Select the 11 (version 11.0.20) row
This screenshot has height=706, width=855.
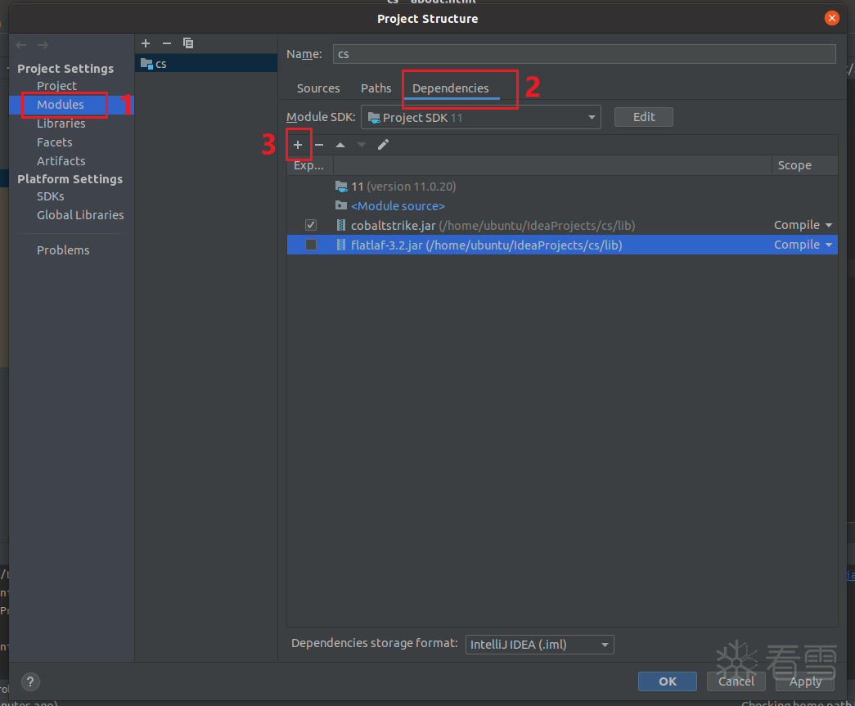click(562, 187)
